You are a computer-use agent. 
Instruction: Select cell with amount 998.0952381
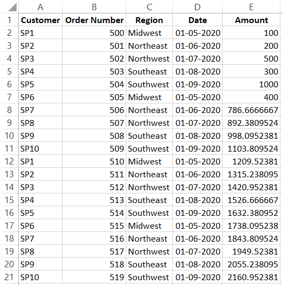click(251, 136)
